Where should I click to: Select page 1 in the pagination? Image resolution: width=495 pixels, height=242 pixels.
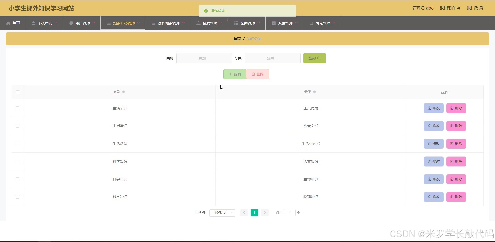254,213
